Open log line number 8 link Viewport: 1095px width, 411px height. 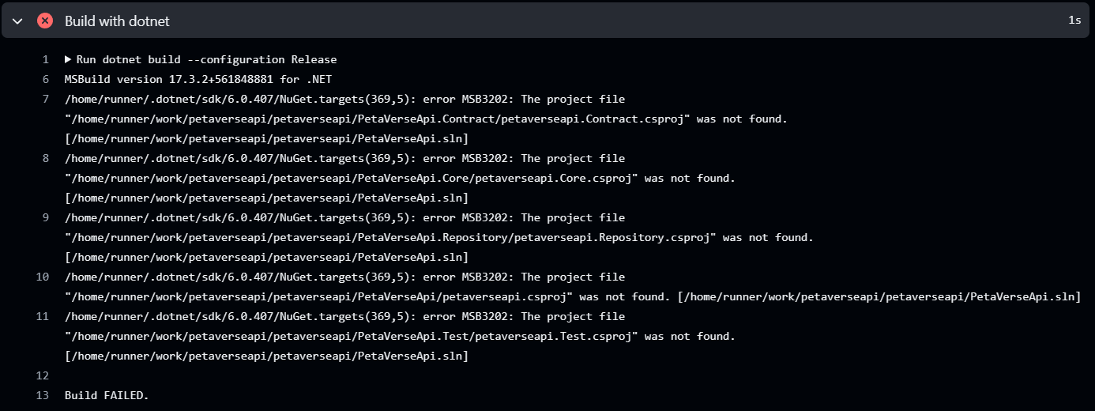(46, 158)
